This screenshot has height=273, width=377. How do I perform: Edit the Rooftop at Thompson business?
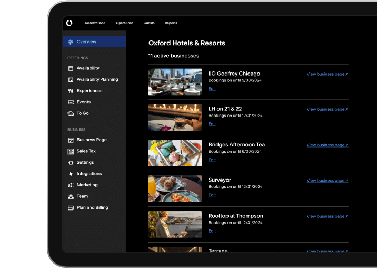point(212,231)
